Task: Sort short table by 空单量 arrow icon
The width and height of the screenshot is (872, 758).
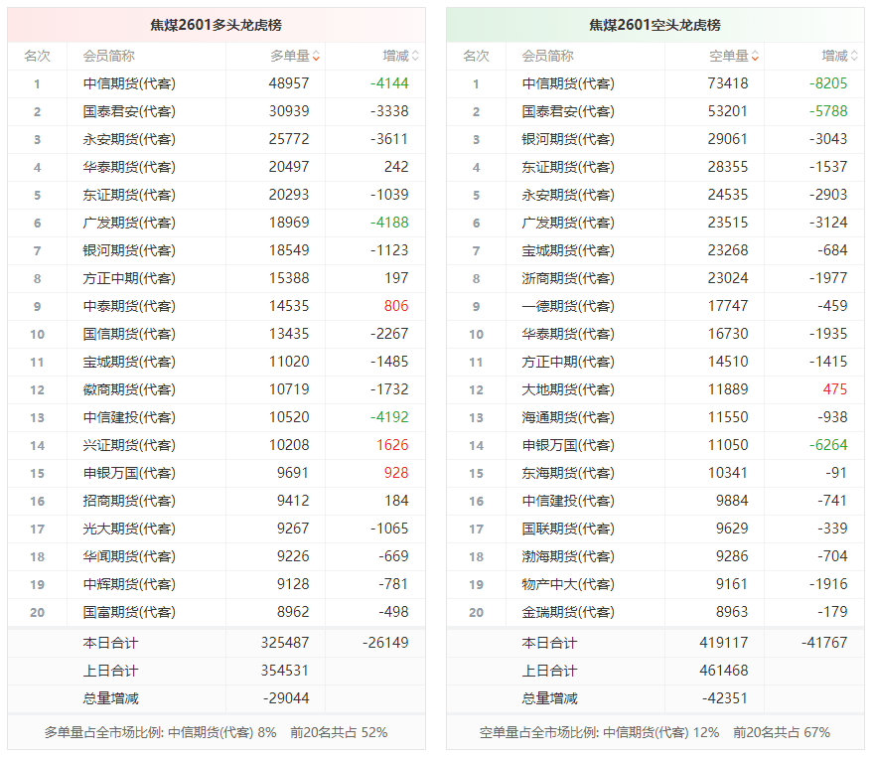Action: click(x=755, y=57)
